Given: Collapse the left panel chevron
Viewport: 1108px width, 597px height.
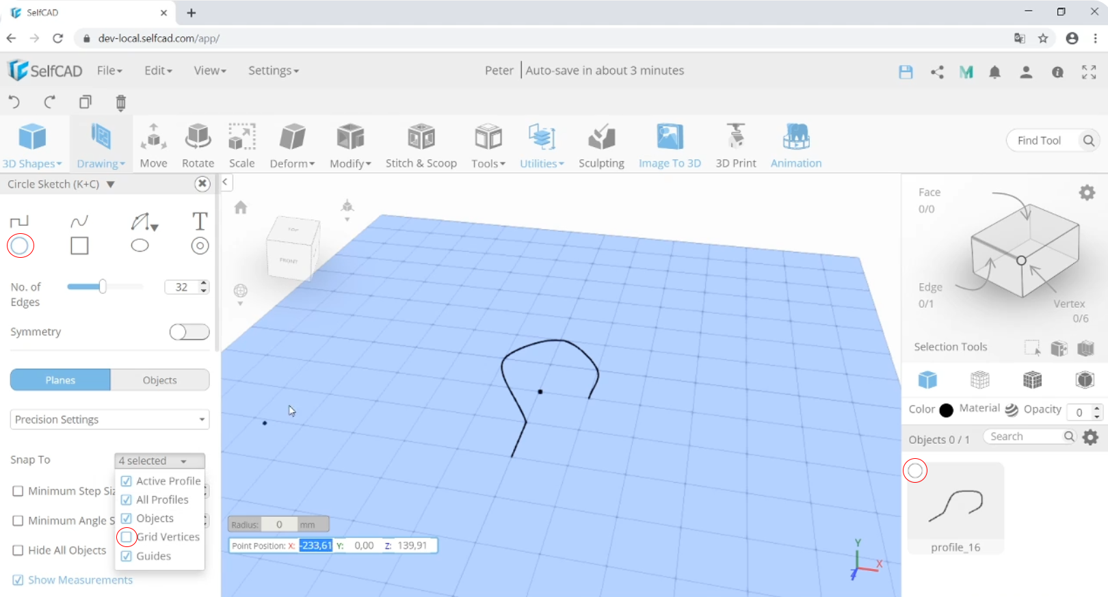Looking at the screenshot, I should [225, 183].
